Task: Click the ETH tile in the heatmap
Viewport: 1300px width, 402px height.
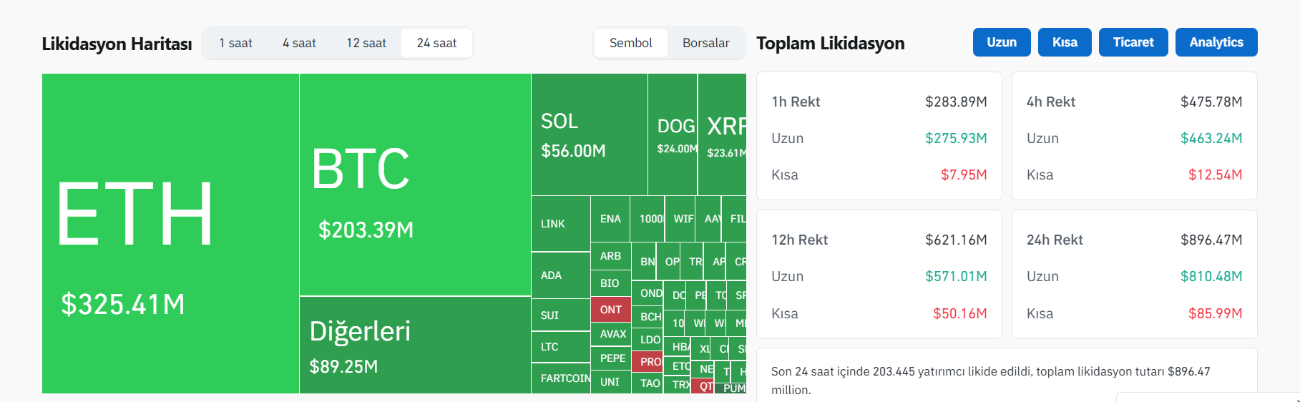Action: click(170, 233)
